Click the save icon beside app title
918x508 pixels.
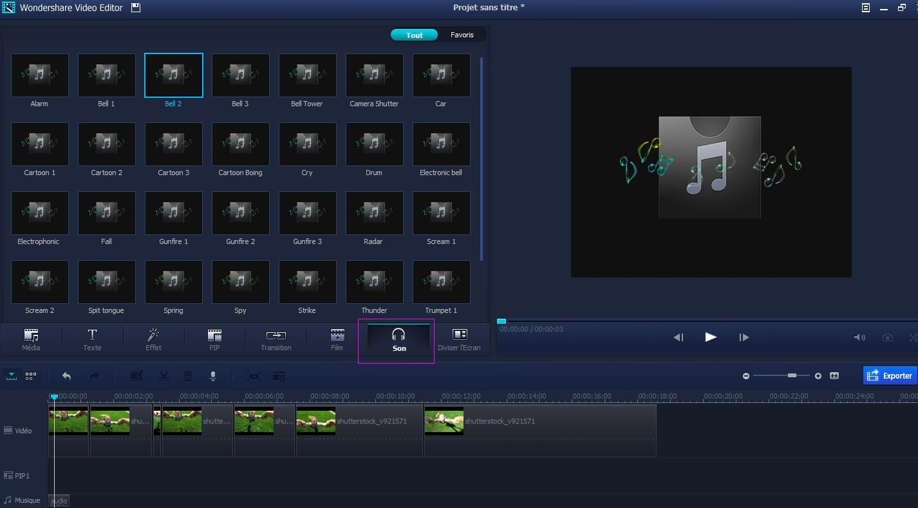(135, 8)
